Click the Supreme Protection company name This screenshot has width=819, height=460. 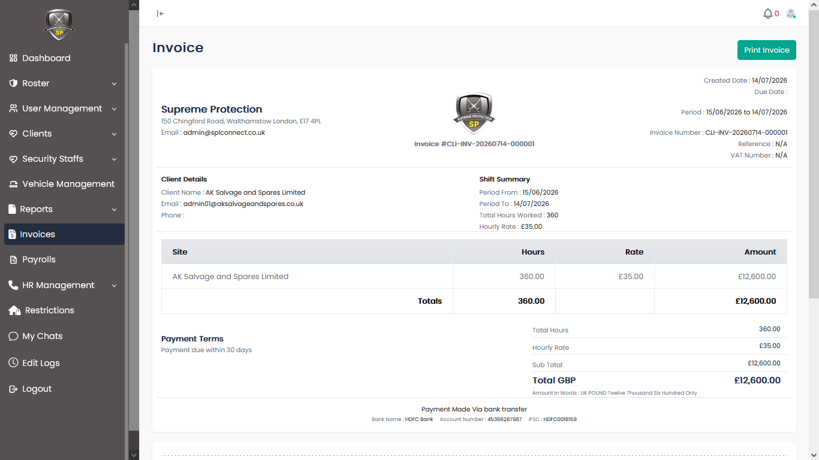pos(212,109)
